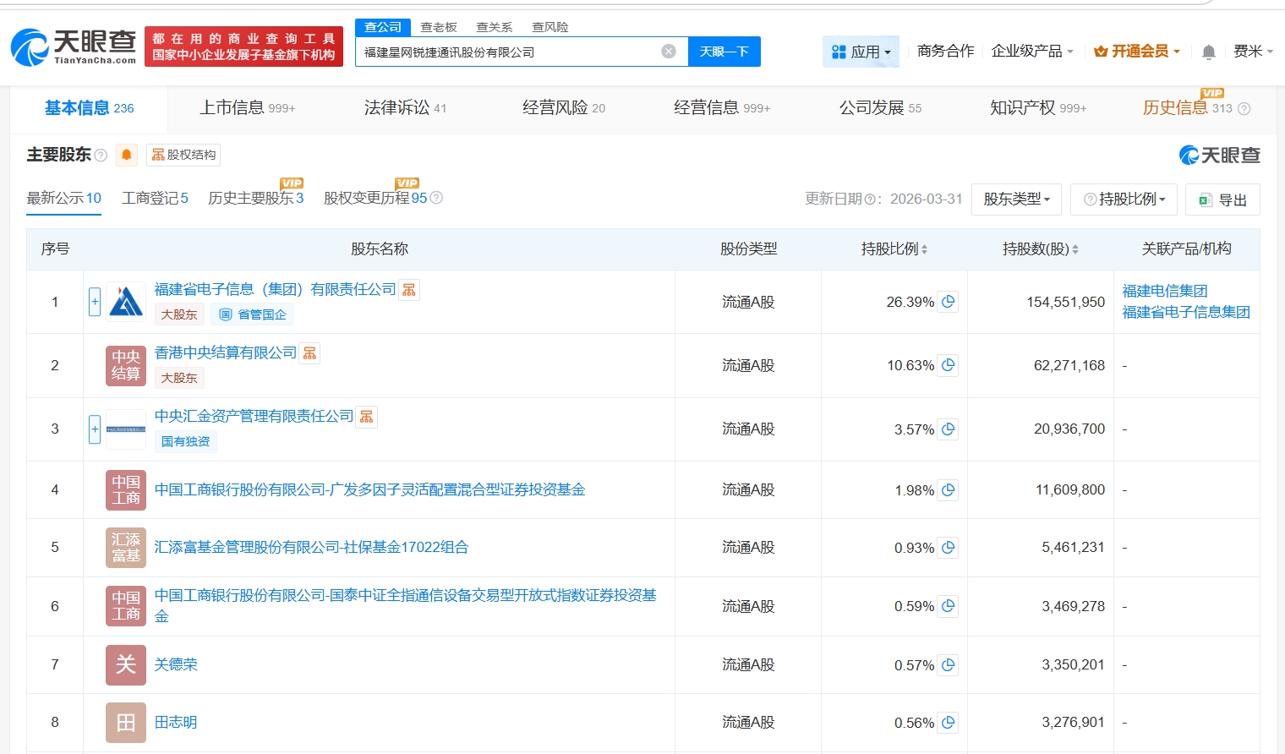Image resolution: width=1285 pixels, height=754 pixels.
Task: Click 关 avatar for 关德荣
Action: coord(126,665)
